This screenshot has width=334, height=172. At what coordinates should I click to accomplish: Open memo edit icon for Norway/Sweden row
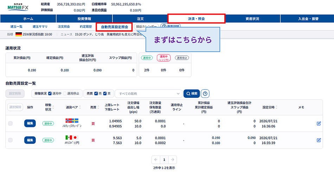coord(319,124)
